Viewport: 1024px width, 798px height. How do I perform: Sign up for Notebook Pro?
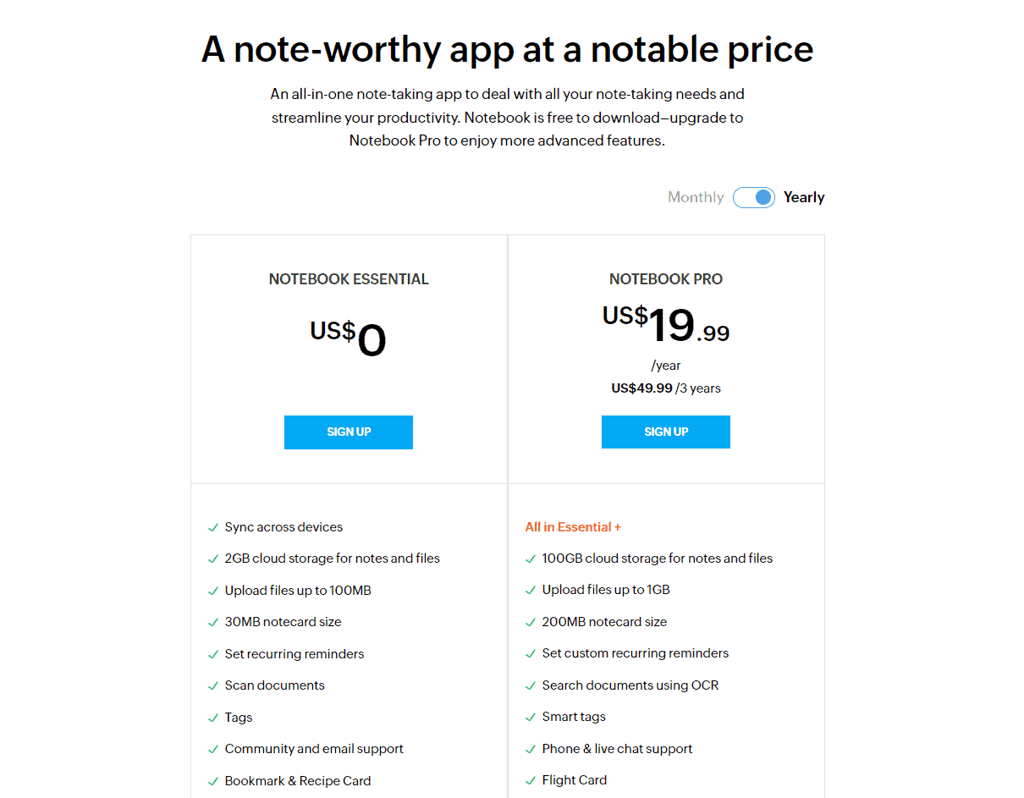tap(666, 432)
